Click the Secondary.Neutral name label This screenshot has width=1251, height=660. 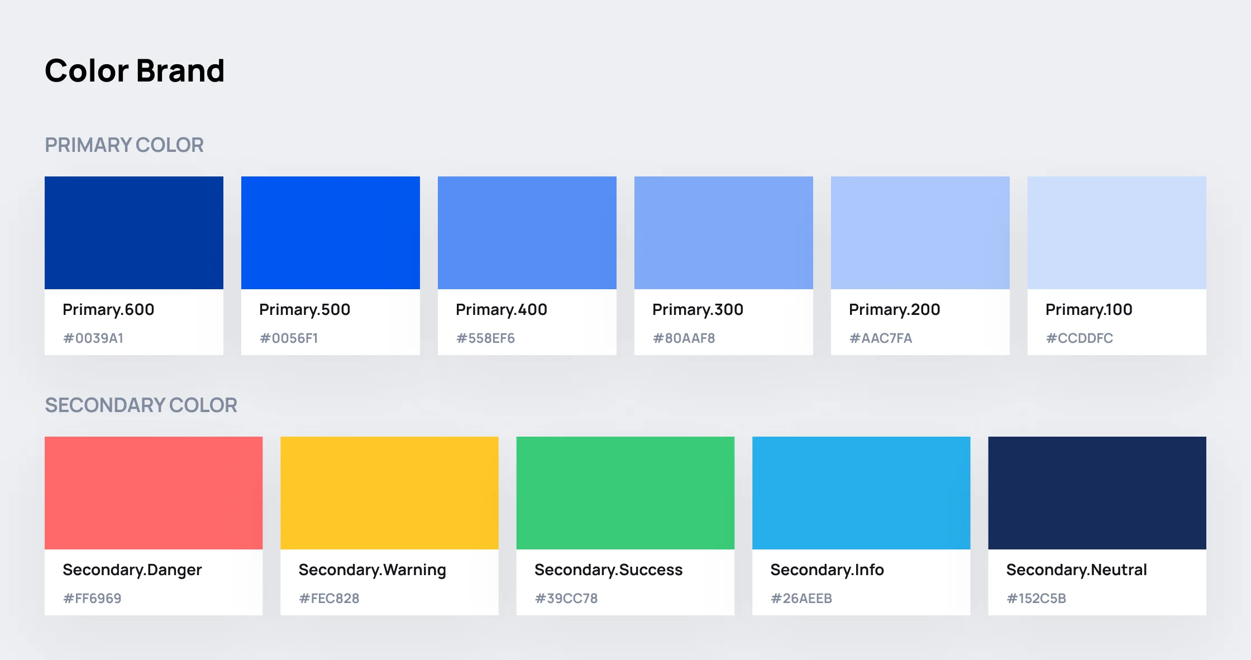pyautogui.click(x=1076, y=570)
